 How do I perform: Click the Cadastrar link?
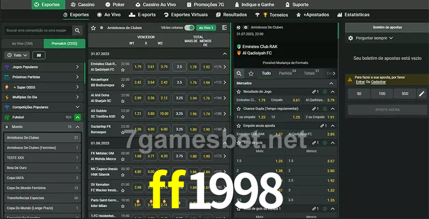coord(379,82)
